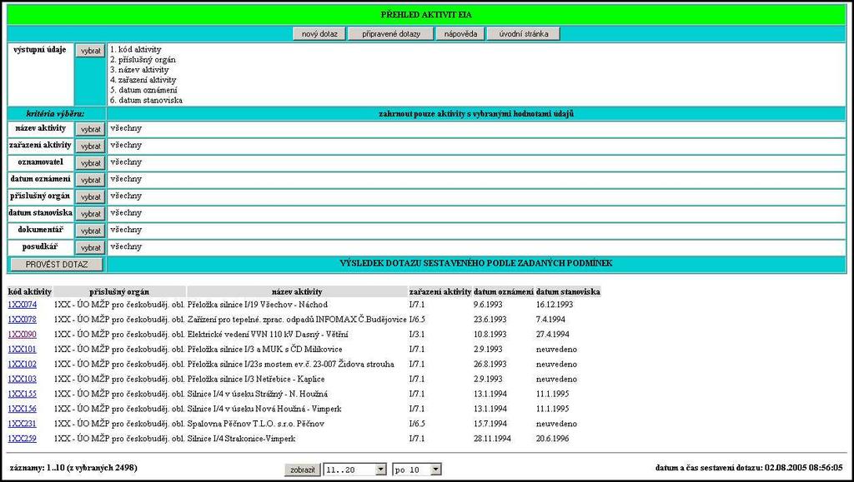
Task: Click the 'název aktivity' column header
Action: pos(297,292)
